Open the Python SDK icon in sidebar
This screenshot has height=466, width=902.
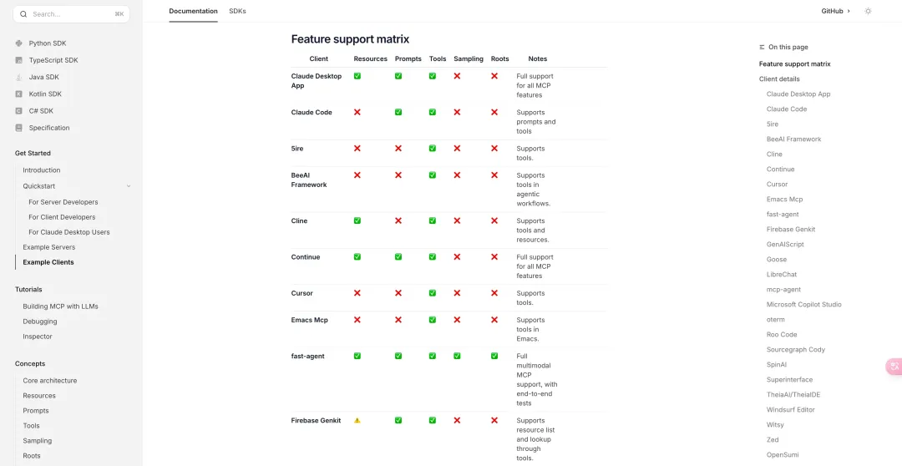(x=19, y=43)
